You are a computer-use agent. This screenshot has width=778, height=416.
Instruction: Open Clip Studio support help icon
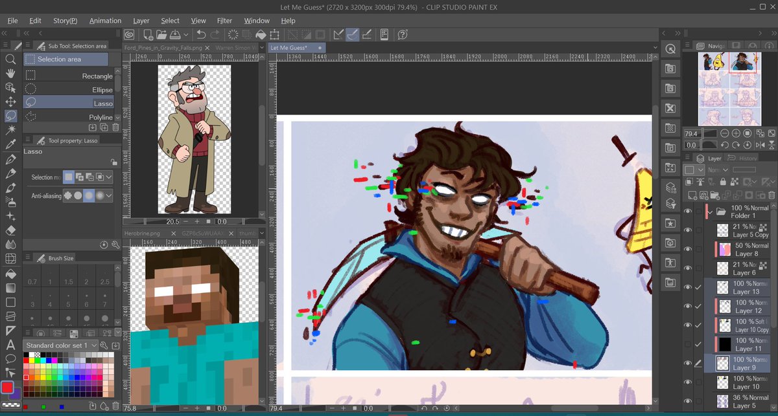pos(402,35)
